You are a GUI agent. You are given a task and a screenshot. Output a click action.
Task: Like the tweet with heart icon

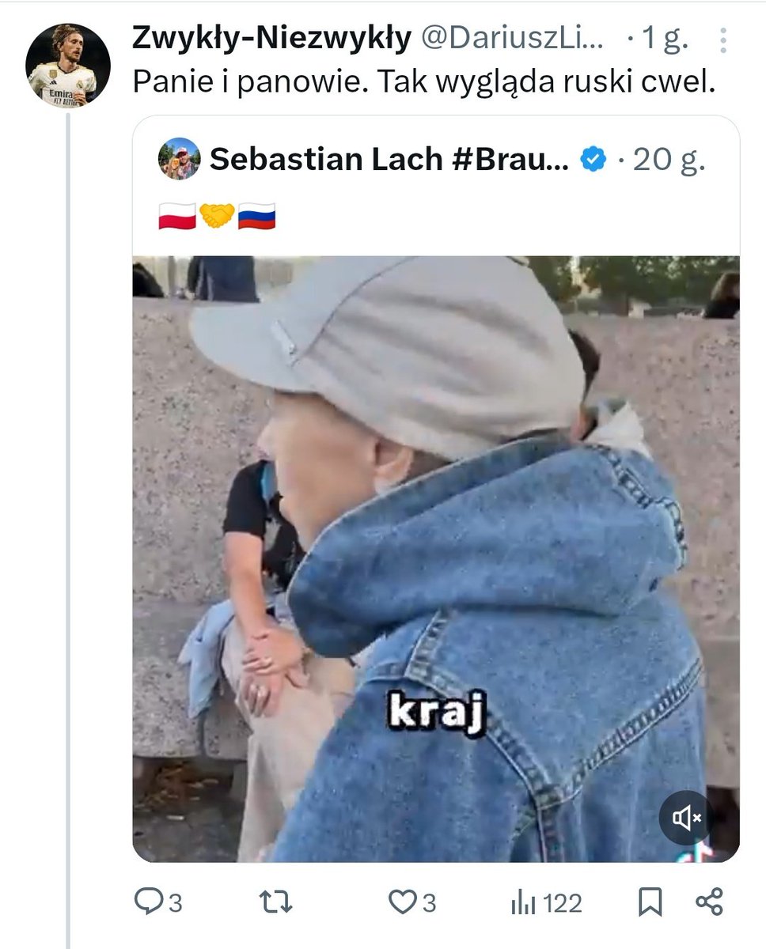point(402,902)
